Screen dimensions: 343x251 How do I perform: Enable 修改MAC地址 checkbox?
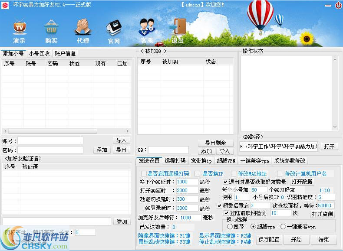pos(234,174)
